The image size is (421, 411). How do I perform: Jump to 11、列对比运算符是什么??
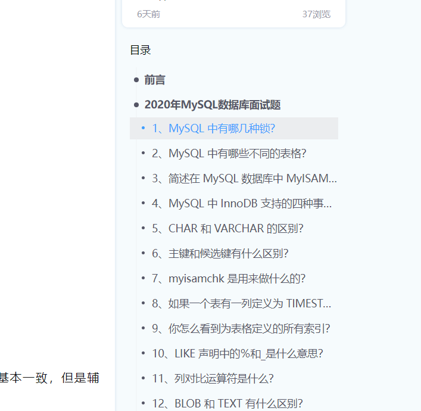click(213, 378)
